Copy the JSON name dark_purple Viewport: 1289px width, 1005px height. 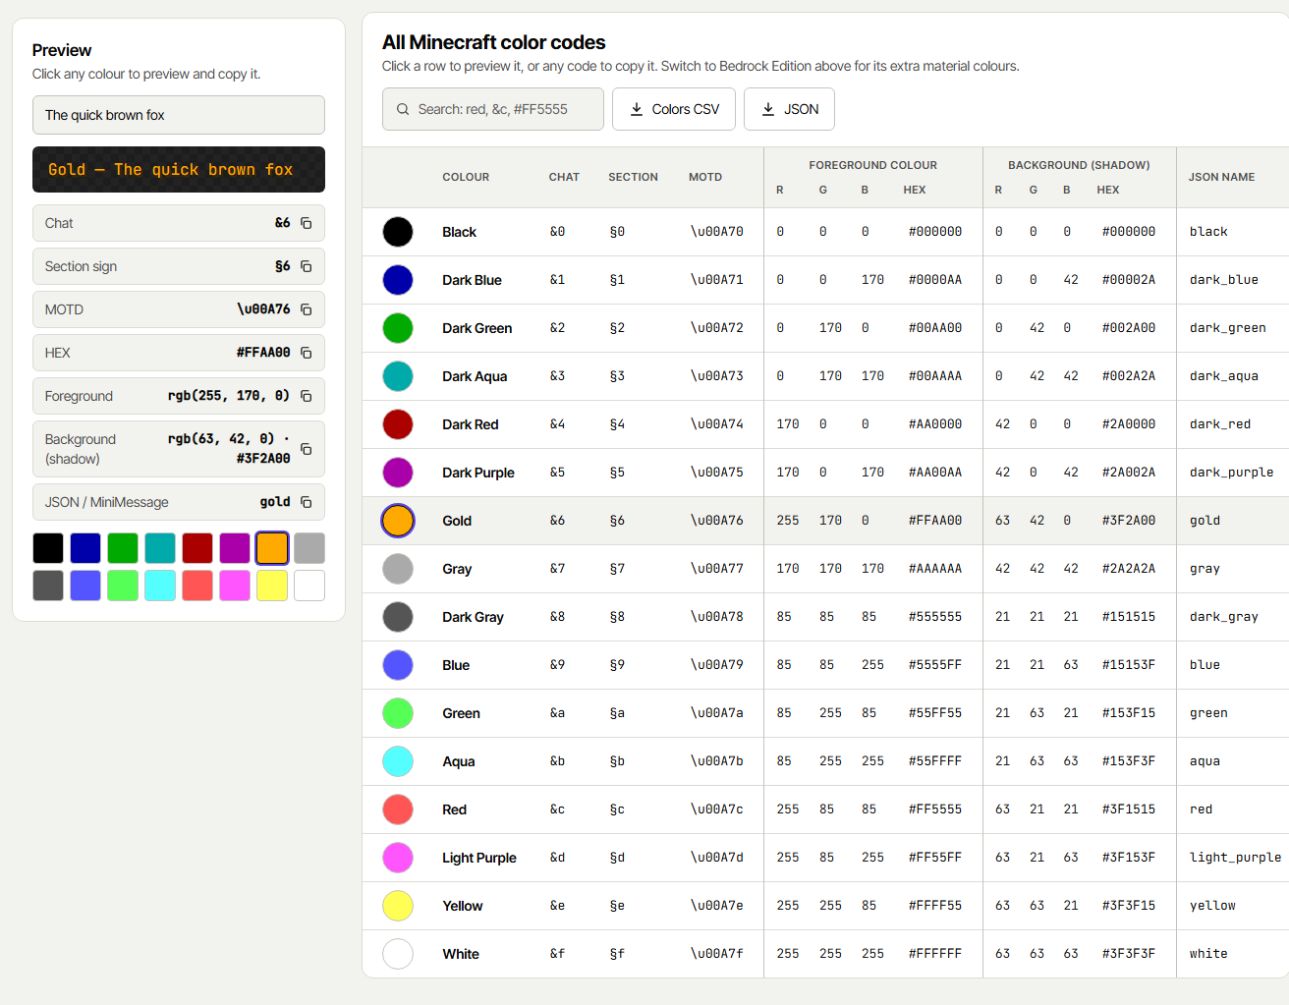pos(1231,473)
